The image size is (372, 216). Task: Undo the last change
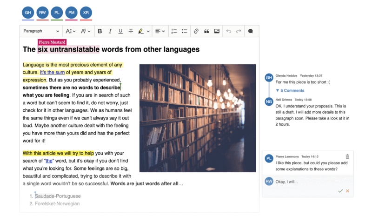(x=228, y=31)
